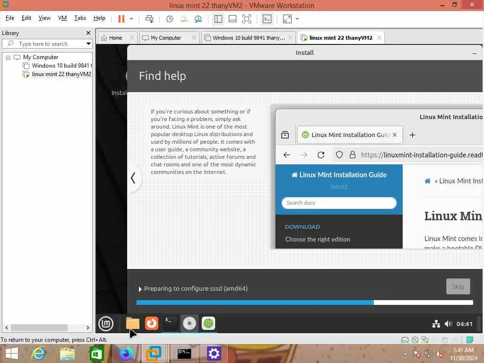Close the Library panel
Image resolution: width=484 pixels, height=363 pixels.
88,33
